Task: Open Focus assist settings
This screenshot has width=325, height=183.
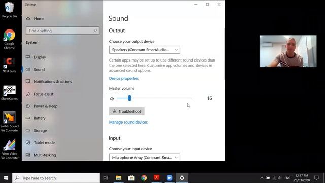Action: 62,94
